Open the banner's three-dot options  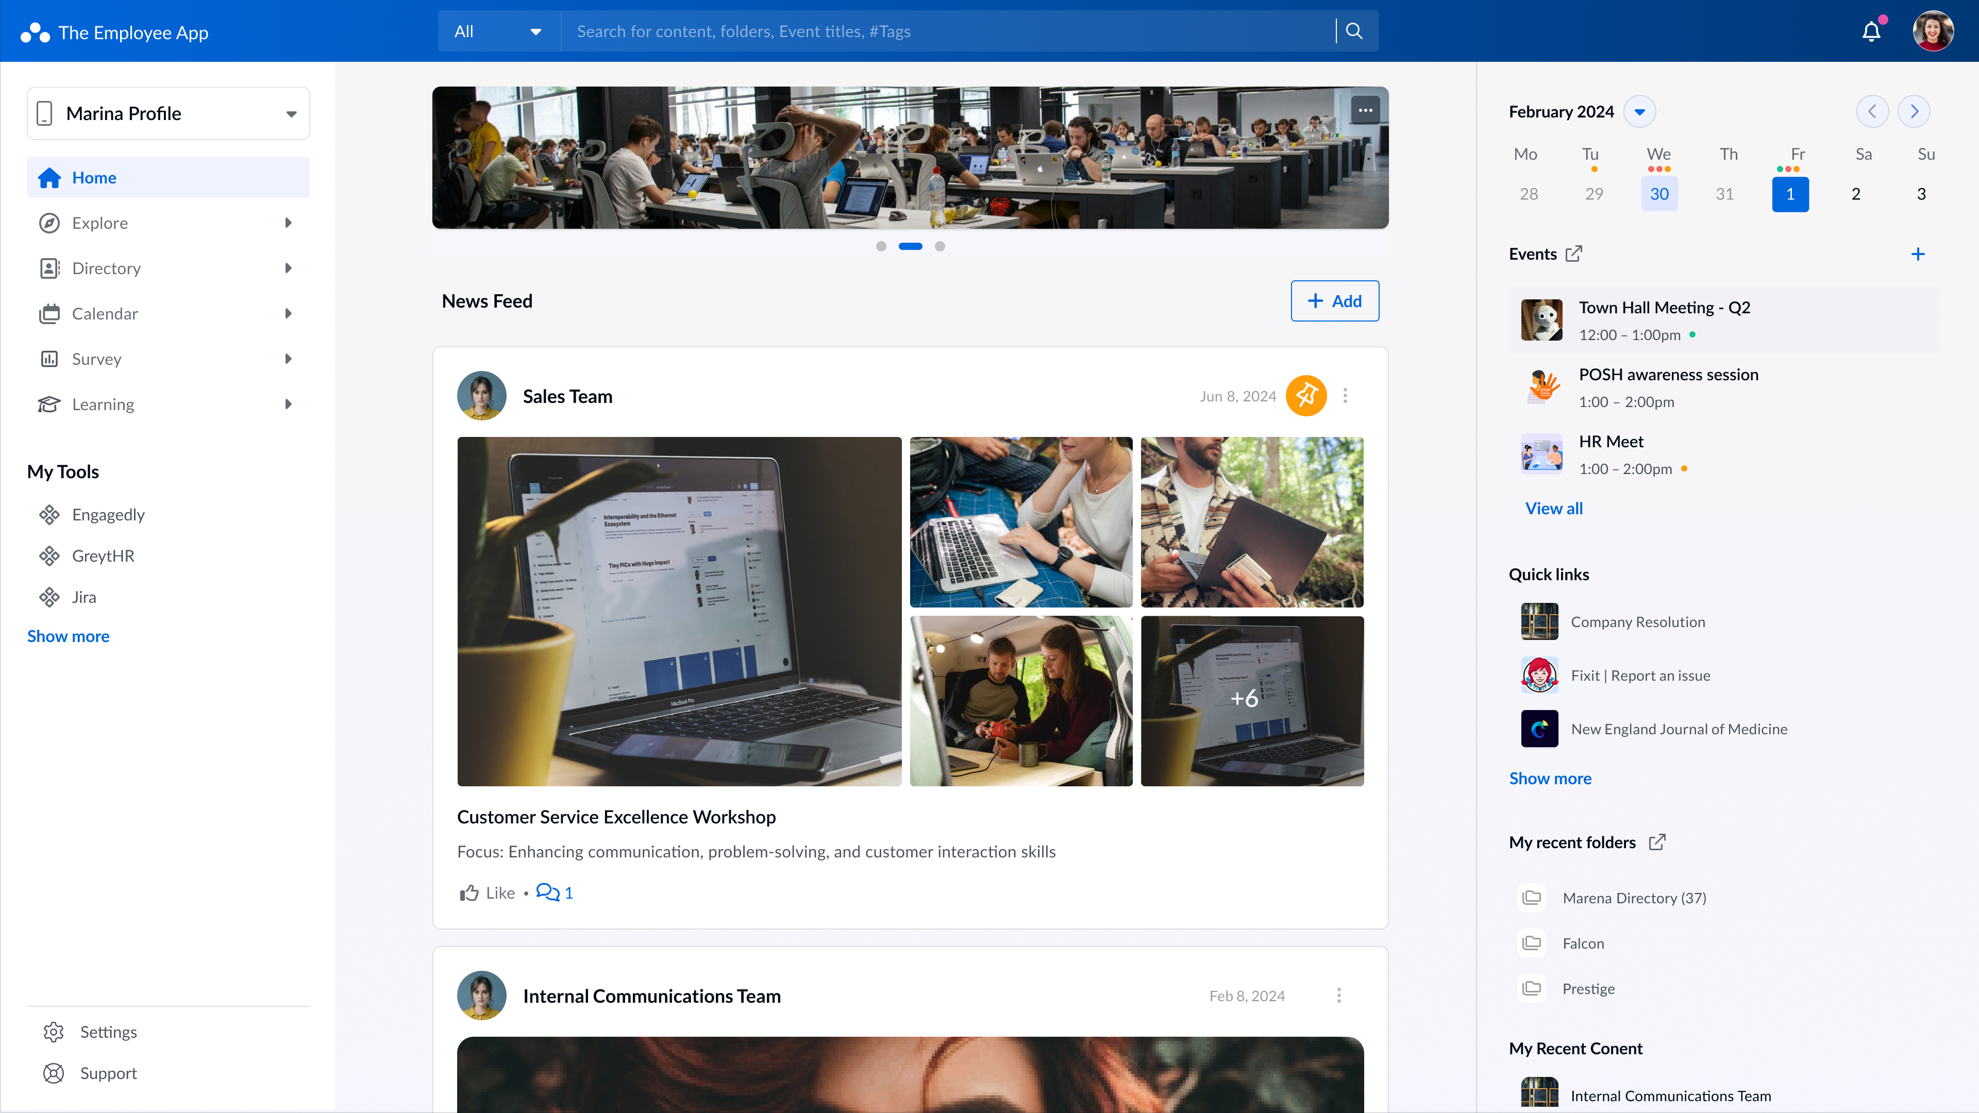click(x=1365, y=110)
